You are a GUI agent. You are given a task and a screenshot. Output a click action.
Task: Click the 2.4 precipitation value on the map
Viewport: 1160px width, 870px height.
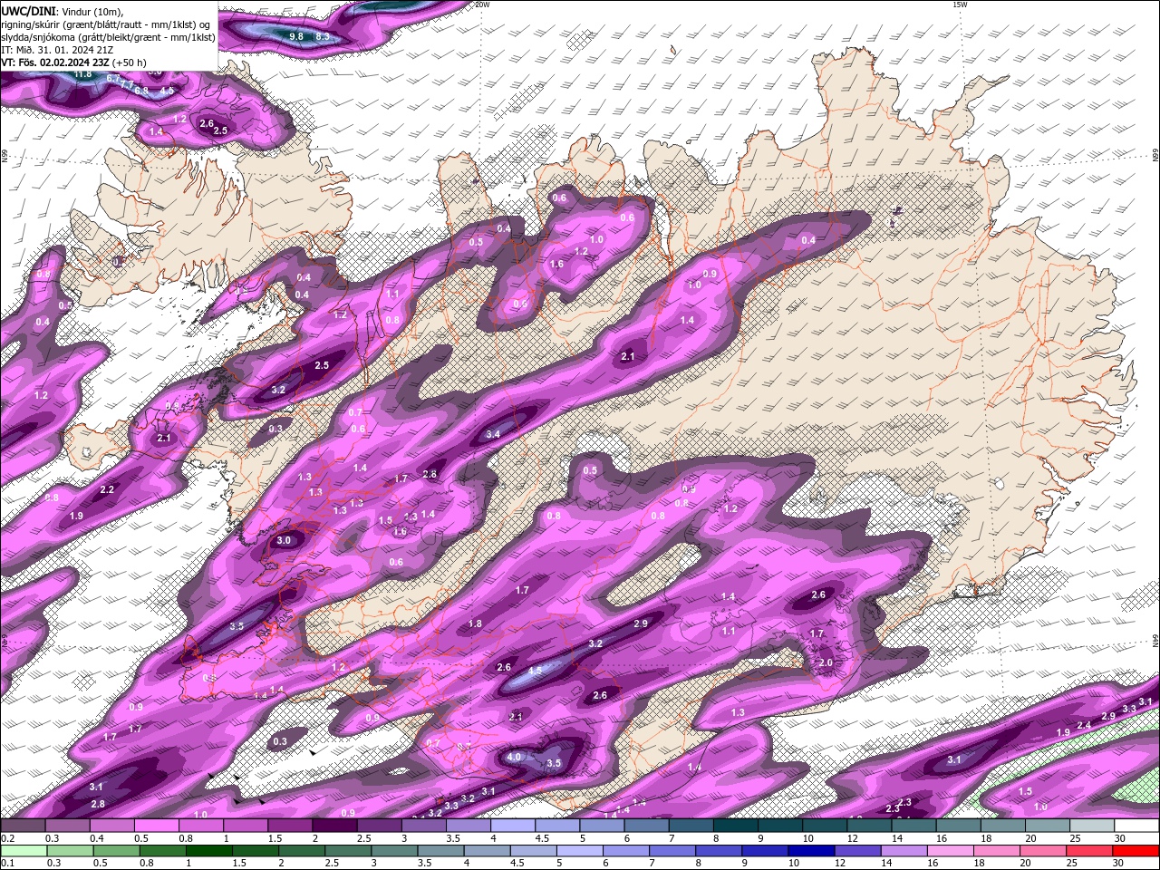1084,725
